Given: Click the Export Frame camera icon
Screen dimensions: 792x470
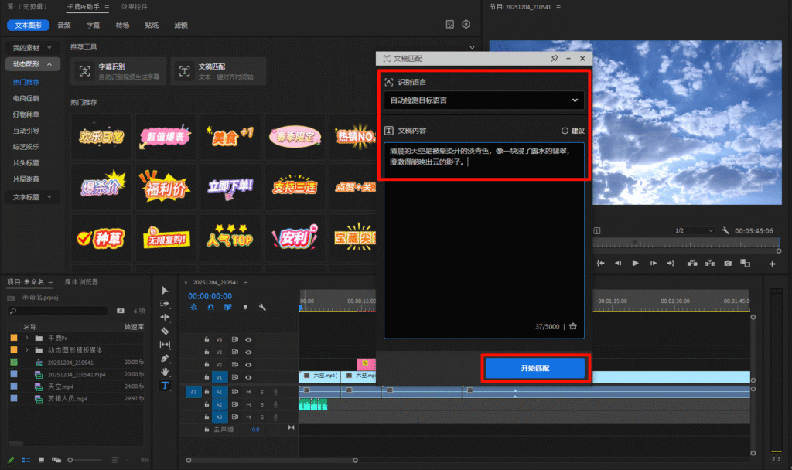Looking at the screenshot, I should pos(727,263).
